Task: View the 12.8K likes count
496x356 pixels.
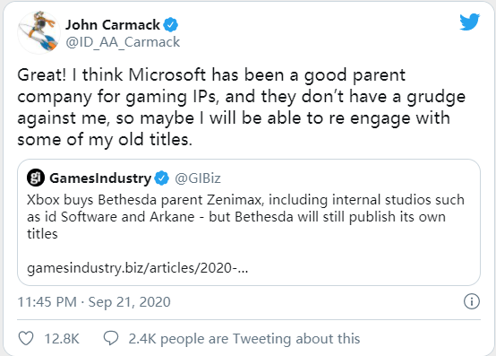Action: [x=62, y=339]
